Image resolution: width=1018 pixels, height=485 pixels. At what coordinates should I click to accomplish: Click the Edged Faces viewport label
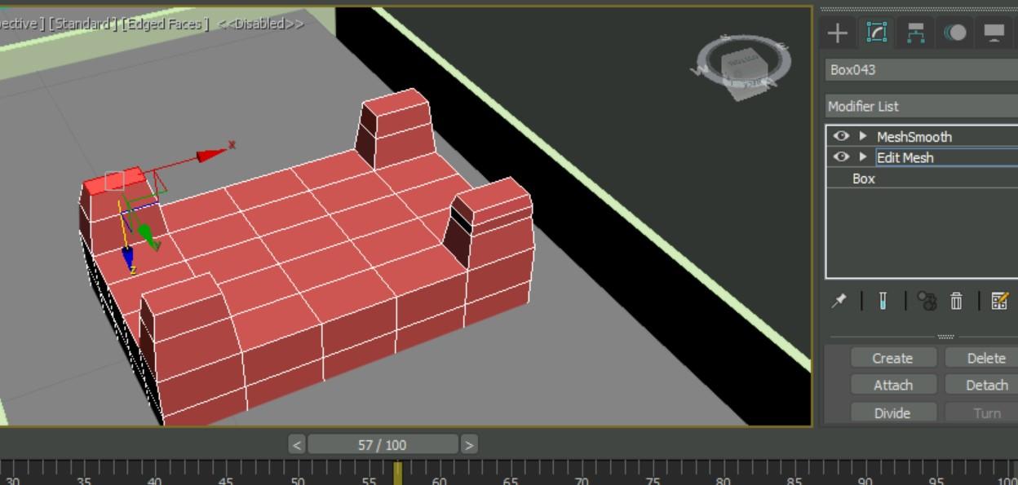pyautogui.click(x=166, y=24)
